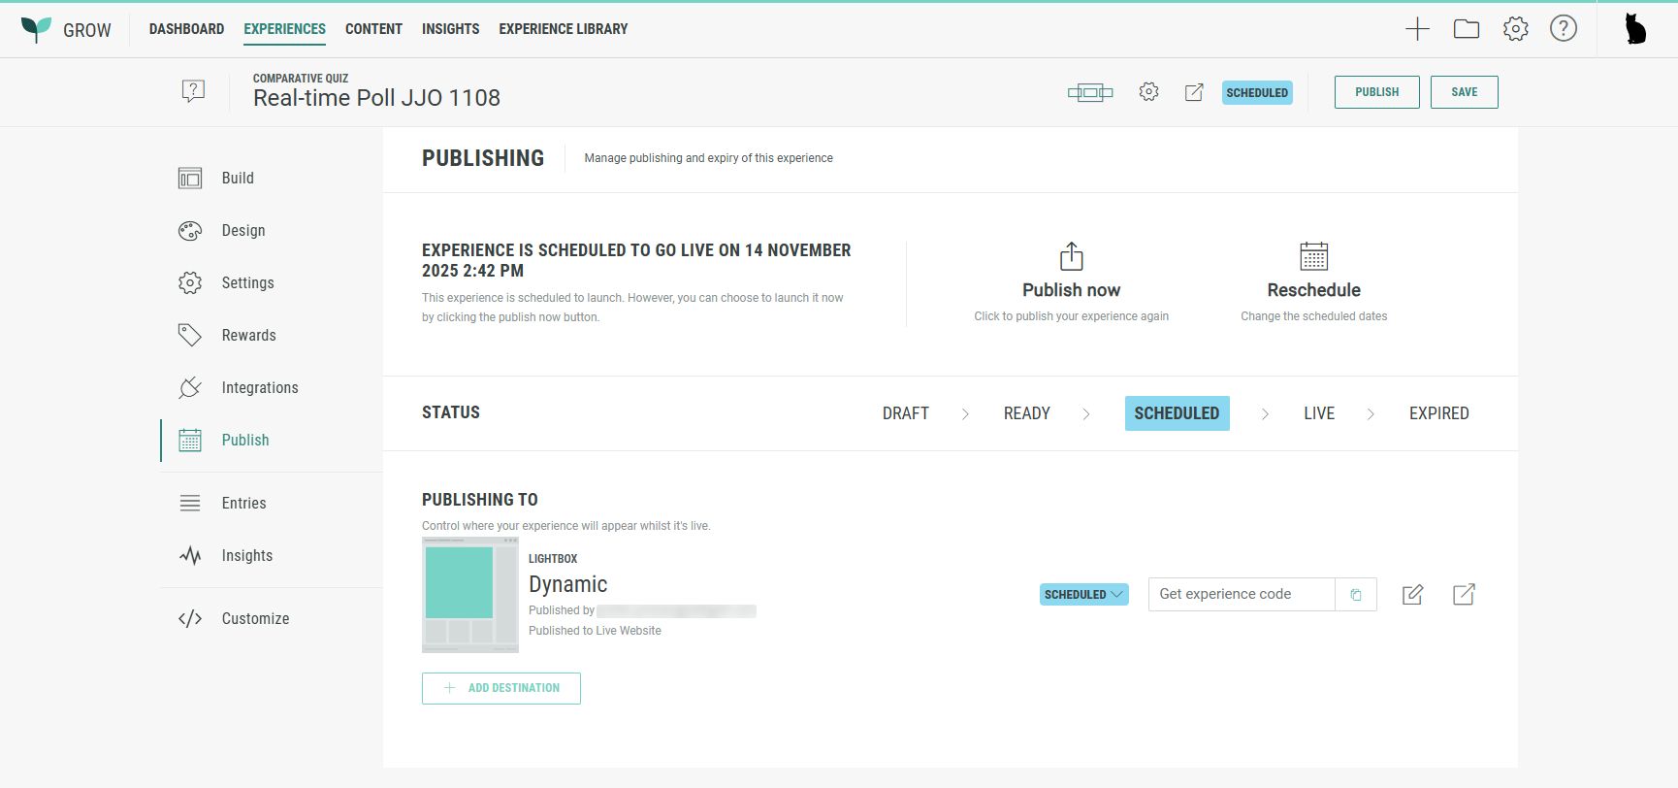Click the Get experience code field

click(1241, 595)
